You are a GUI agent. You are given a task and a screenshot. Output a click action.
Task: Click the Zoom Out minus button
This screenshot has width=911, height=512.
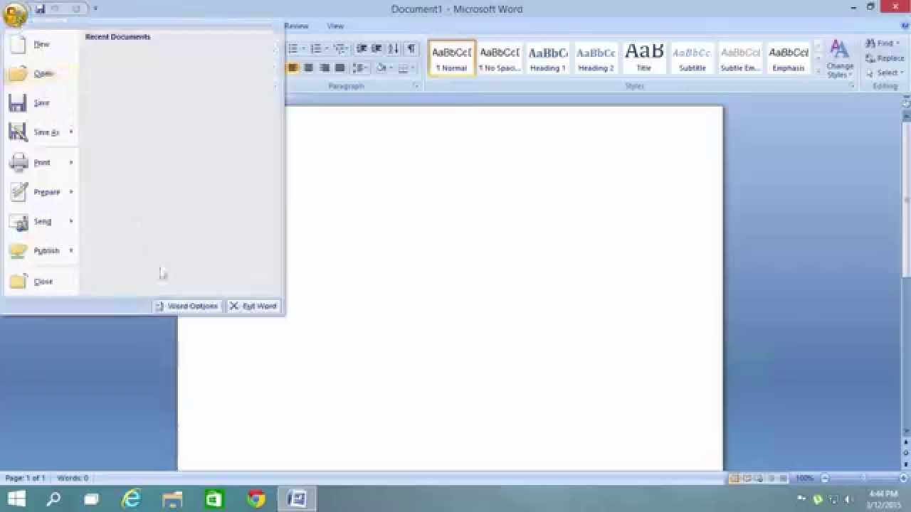(824, 479)
